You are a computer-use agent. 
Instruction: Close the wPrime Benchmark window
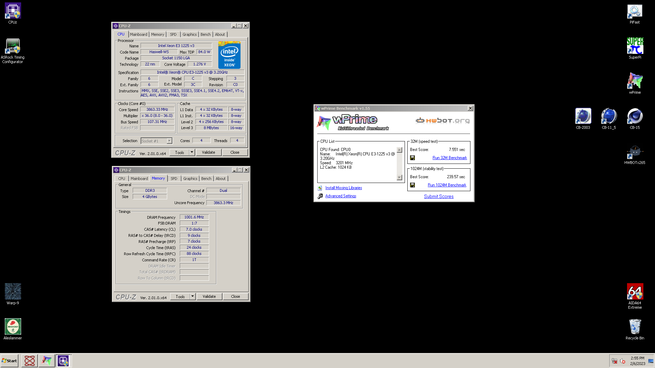tap(470, 108)
